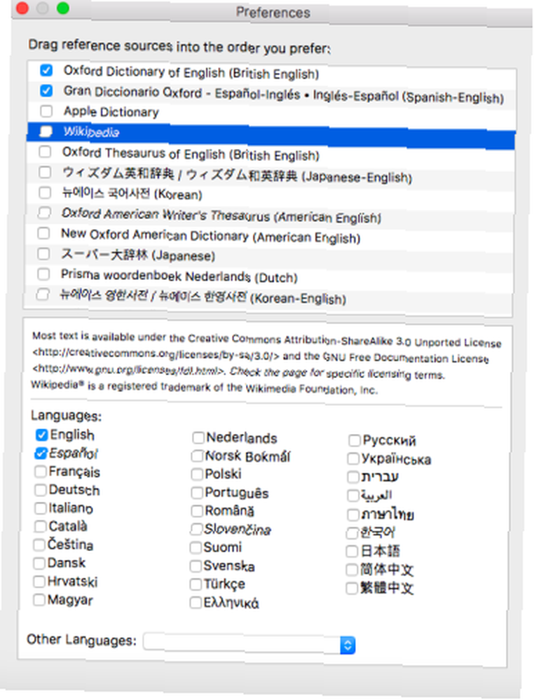Select Prisma woordenboek Nederlands row label
The width and height of the screenshot is (534, 700).
pos(179,276)
